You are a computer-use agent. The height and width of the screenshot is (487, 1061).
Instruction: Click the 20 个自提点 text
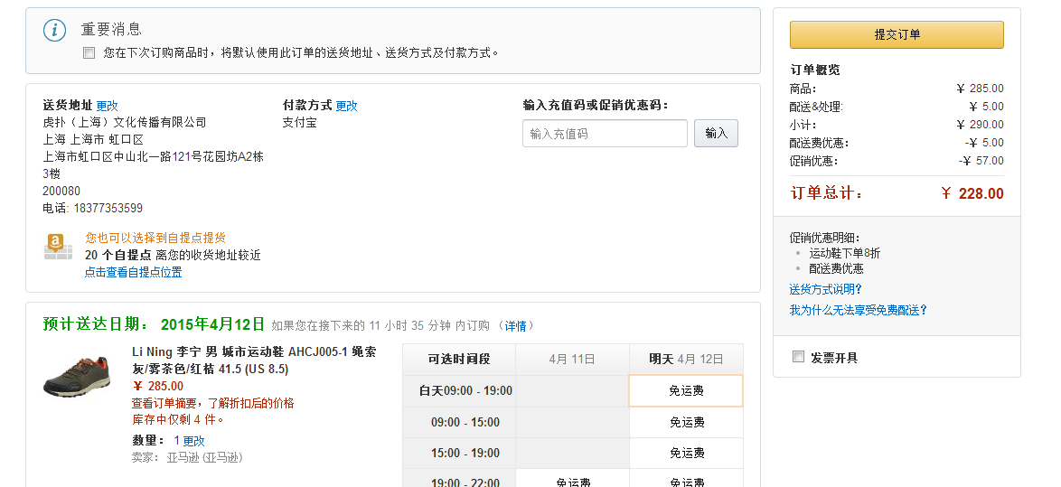117,255
